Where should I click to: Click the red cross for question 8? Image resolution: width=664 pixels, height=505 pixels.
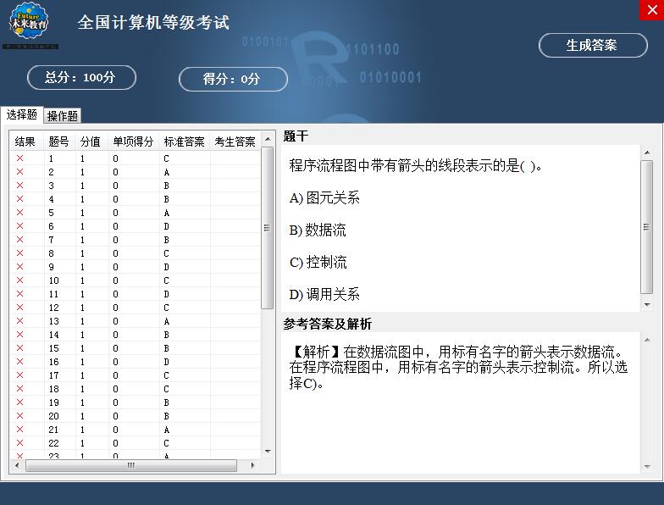click(x=20, y=252)
